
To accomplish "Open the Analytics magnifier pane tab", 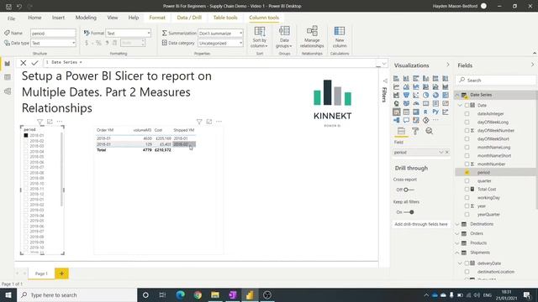I will tap(429, 131).
